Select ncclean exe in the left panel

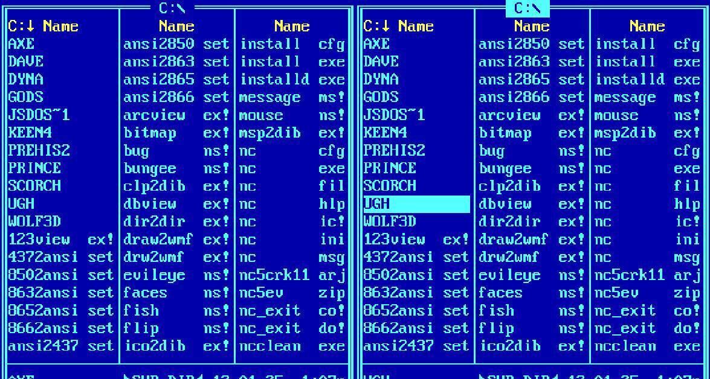[291, 346]
